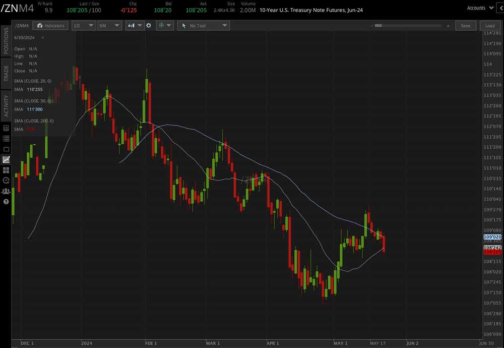Open the POSITIONS side tab
This screenshot has height=348, width=504.
(x=6, y=40)
